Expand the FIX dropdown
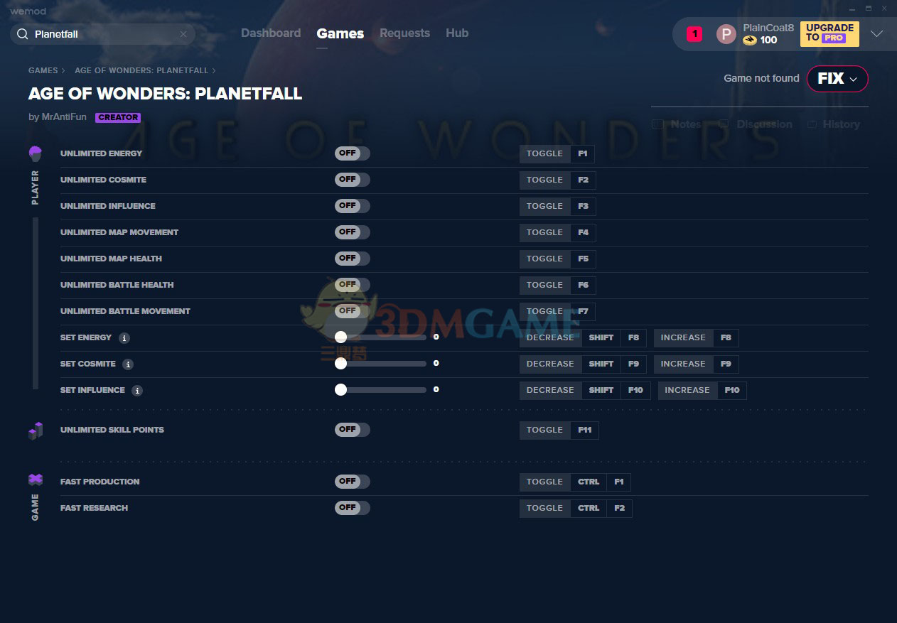This screenshot has width=897, height=623. 837,79
